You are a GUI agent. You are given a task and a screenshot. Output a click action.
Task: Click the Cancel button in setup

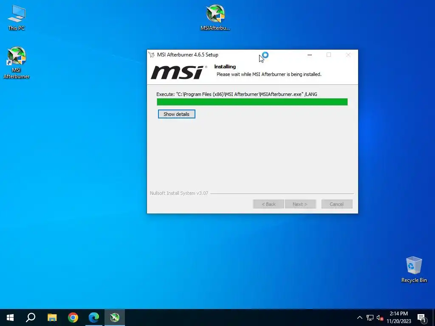tap(337, 204)
